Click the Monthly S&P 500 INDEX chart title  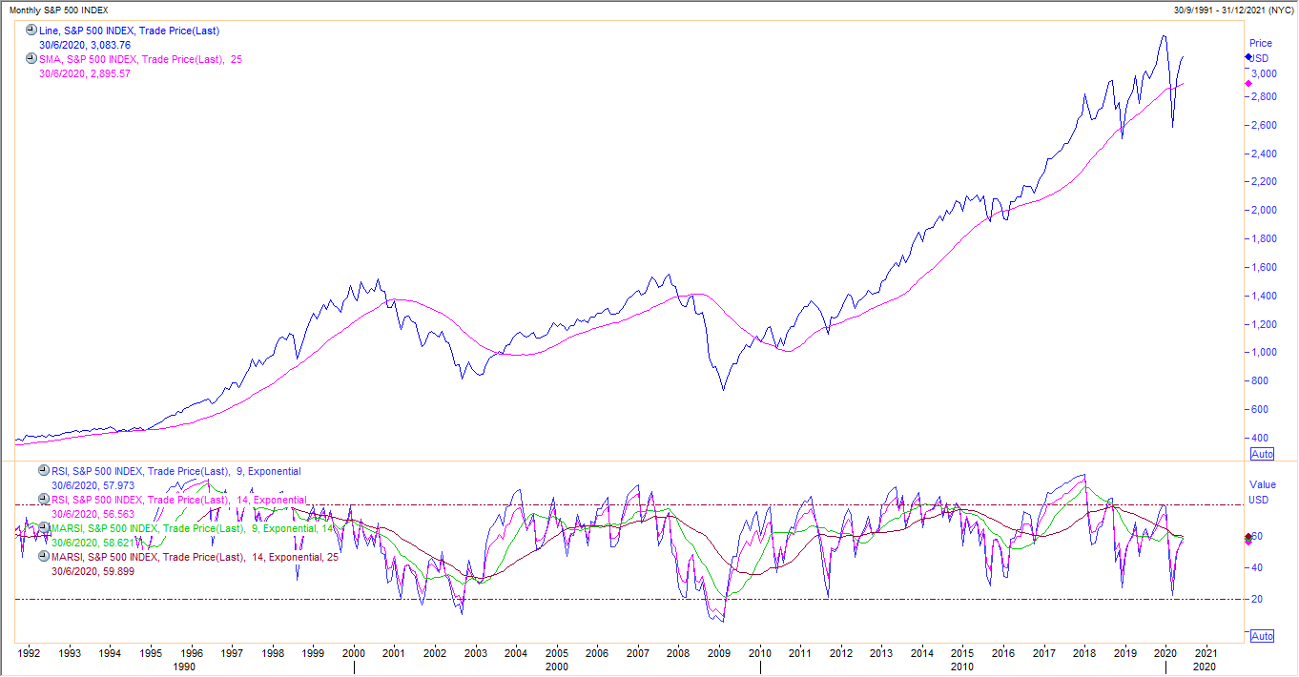tap(58, 10)
